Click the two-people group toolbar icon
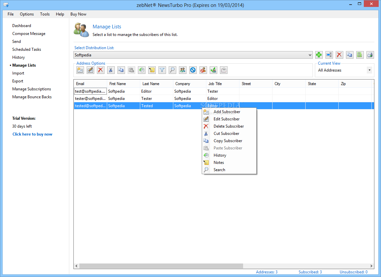381x277 pixels. [x=183, y=70]
